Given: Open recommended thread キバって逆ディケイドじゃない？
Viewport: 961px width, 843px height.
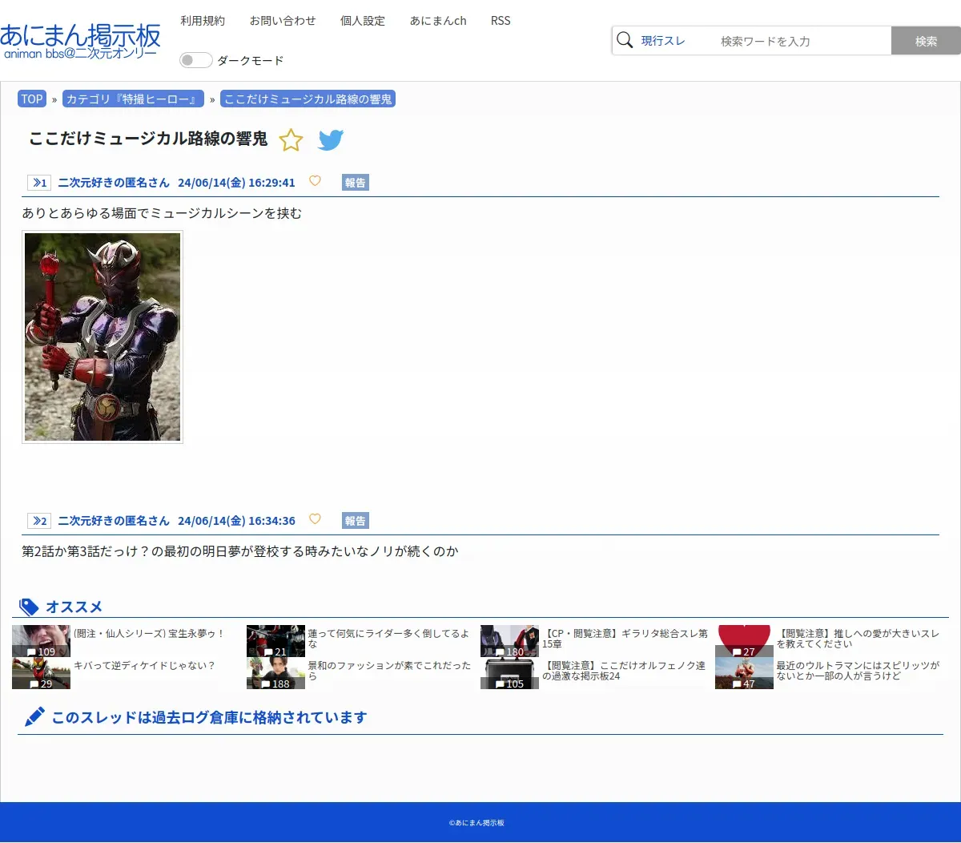Looking at the screenshot, I should pyautogui.click(x=145, y=666).
